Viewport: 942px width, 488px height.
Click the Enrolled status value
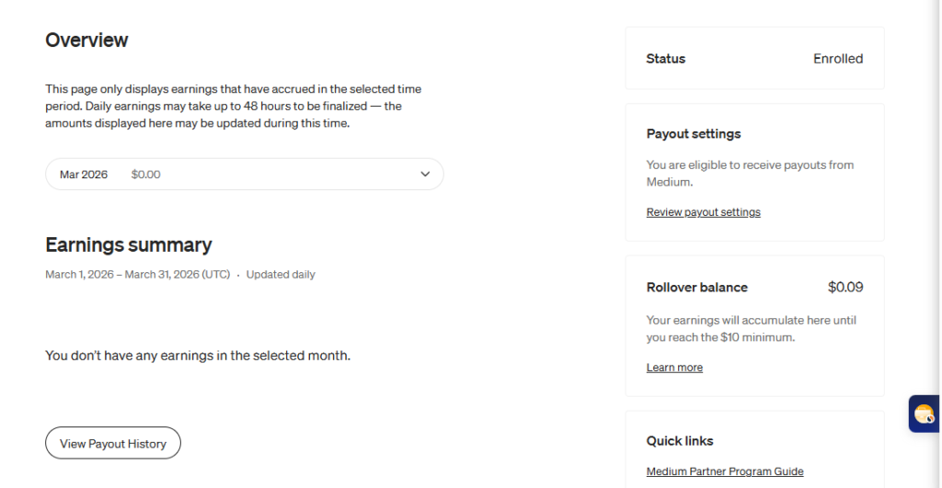click(837, 59)
